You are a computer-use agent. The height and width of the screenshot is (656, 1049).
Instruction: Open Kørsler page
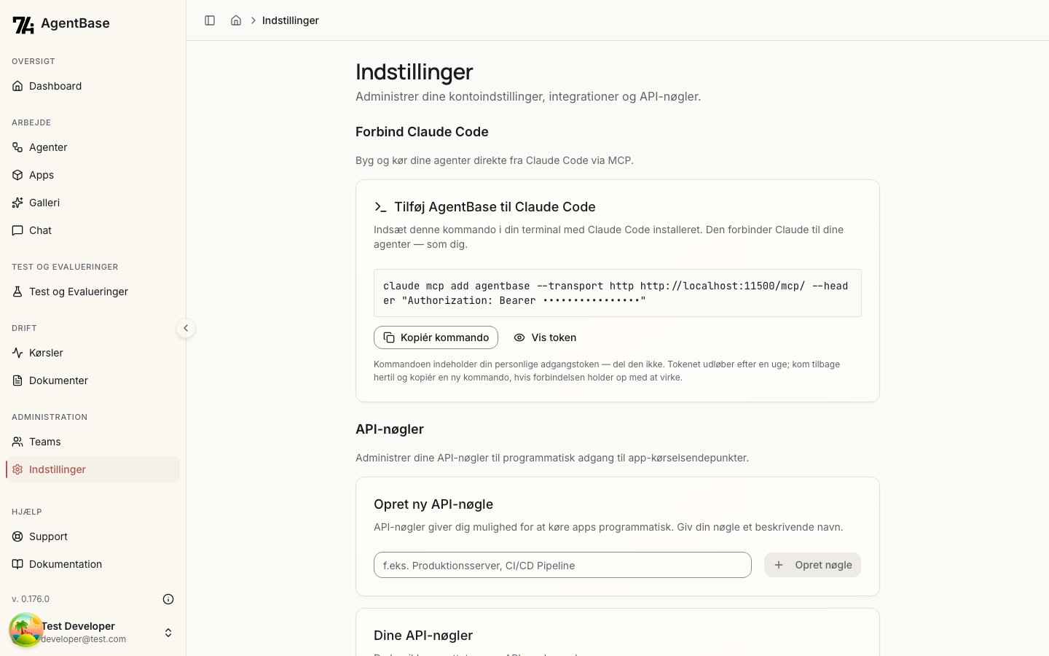point(93,353)
